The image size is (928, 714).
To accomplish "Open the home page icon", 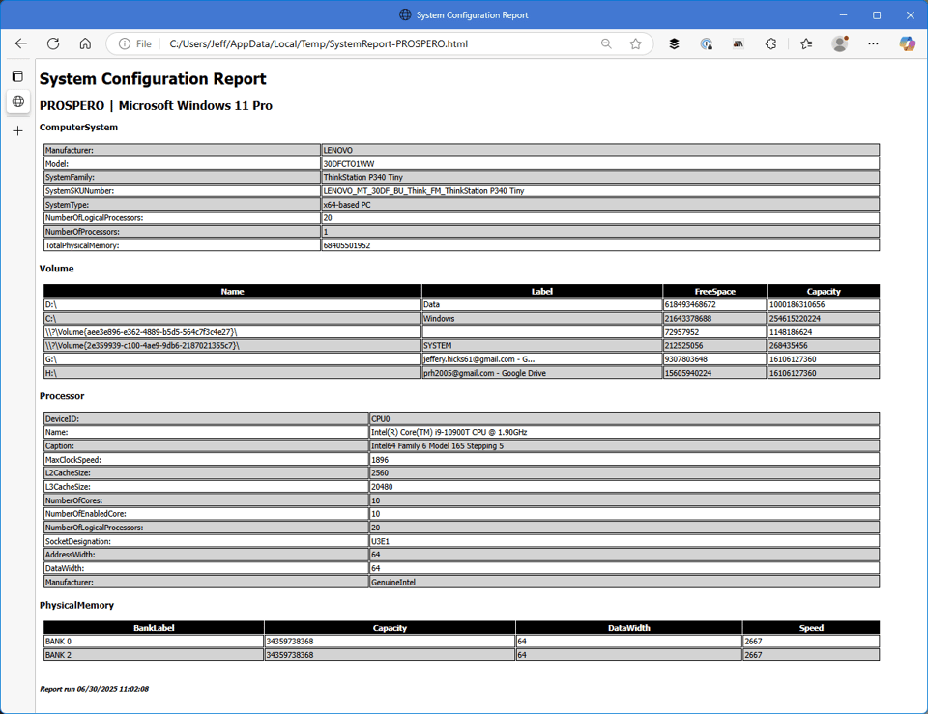I will pyautogui.click(x=85, y=43).
